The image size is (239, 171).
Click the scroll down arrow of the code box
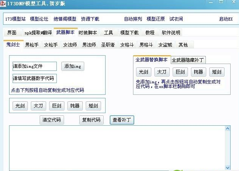click(228, 168)
